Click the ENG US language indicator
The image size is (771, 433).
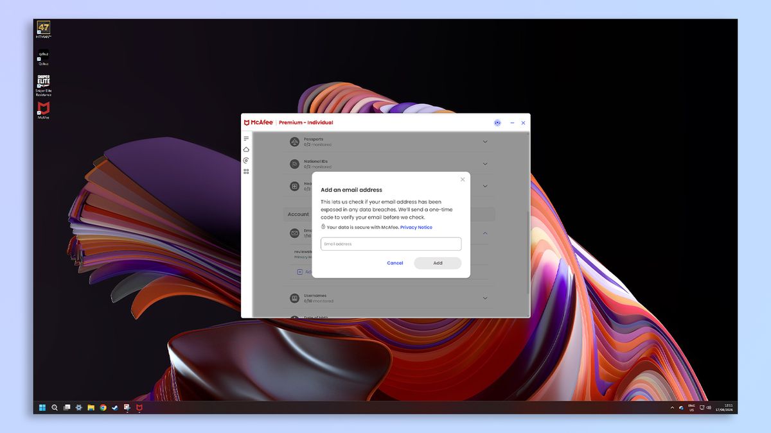(692, 407)
